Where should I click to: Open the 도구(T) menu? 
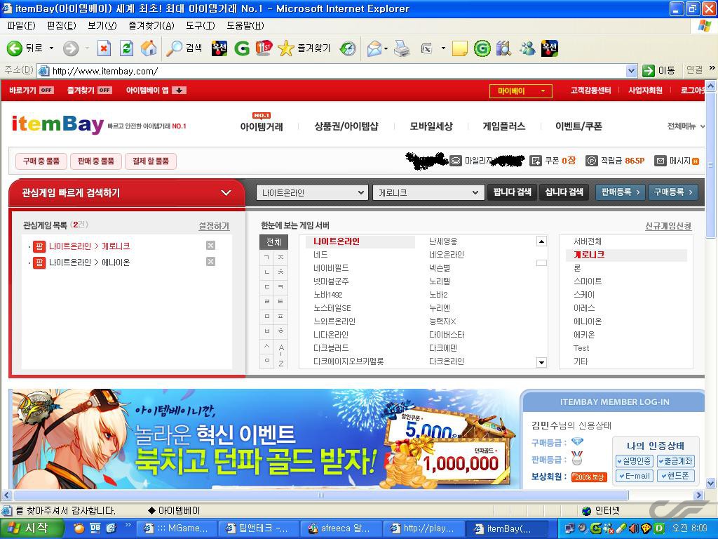(200, 26)
